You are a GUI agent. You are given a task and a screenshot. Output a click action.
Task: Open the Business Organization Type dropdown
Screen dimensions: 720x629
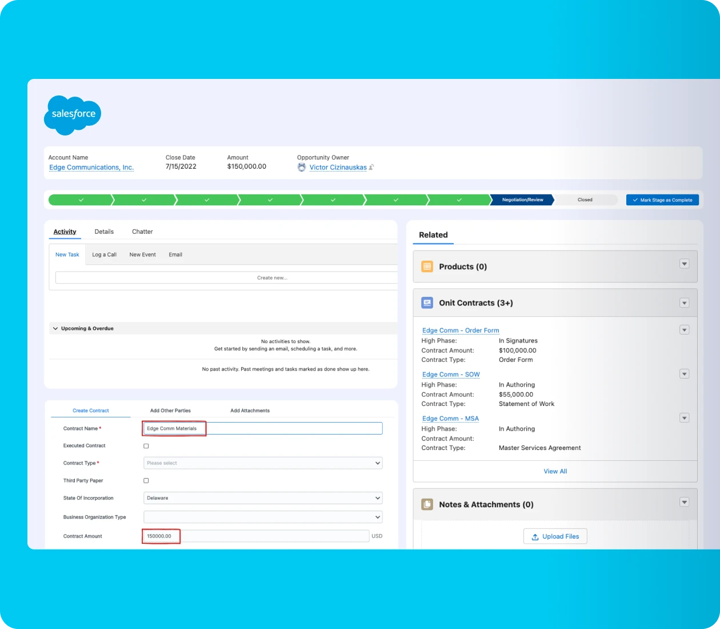click(263, 517)
